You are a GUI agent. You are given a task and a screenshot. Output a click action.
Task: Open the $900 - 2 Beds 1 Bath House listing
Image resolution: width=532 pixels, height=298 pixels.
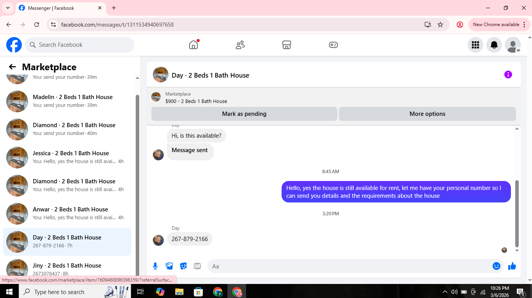pyautogui.click(x=196, y=101)
